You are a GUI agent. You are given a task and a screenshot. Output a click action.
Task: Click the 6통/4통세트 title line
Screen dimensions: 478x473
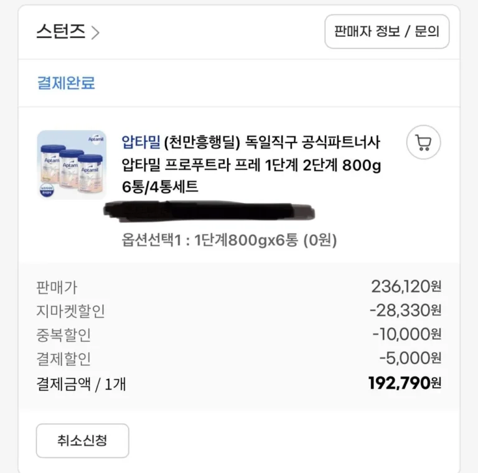tap(160, 187)
